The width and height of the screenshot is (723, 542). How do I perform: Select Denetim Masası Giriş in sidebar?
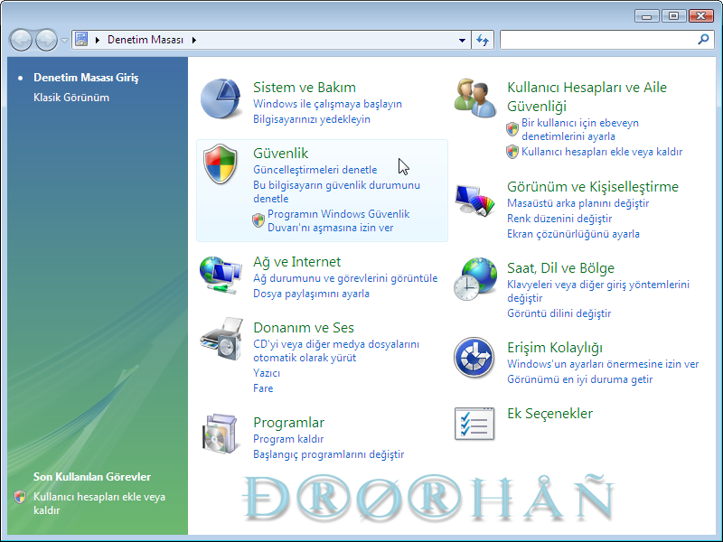coord(86,78)
